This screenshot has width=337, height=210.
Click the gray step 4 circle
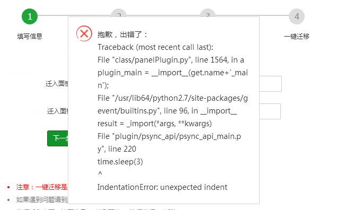(x=297, y=16)
